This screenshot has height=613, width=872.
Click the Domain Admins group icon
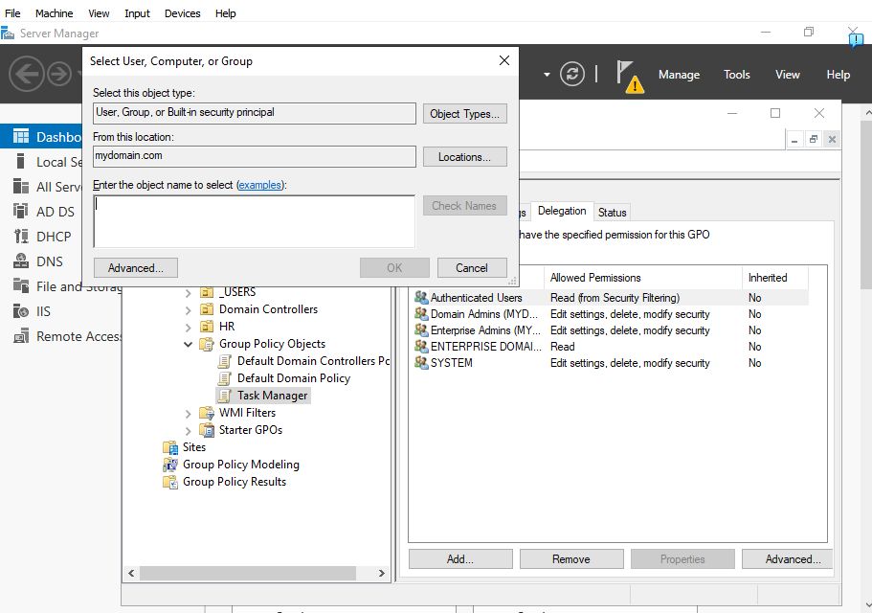(x=421, y=314)
